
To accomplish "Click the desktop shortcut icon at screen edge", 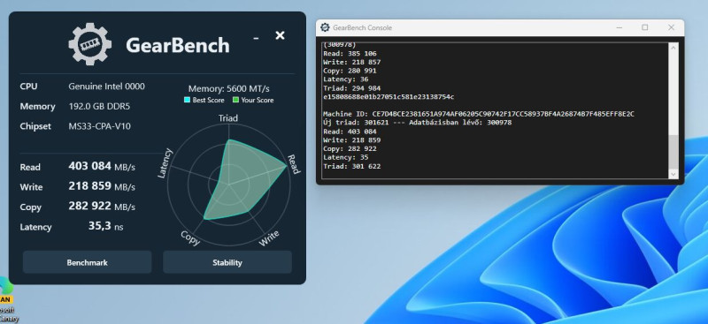I will [x=6, y=299].
